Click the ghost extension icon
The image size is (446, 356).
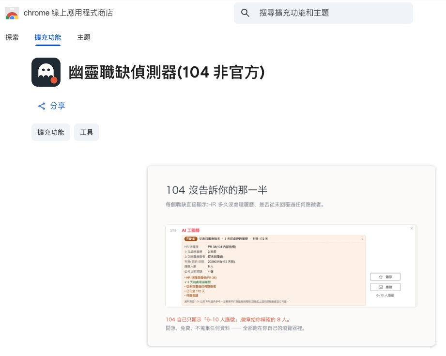(46, 72)
